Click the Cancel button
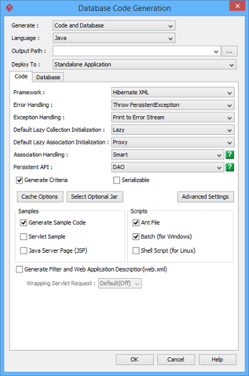Screen dimensions: 249x376 [x=176, y=359]
